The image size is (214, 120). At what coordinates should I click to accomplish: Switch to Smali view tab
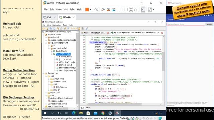tap(88, 108)
